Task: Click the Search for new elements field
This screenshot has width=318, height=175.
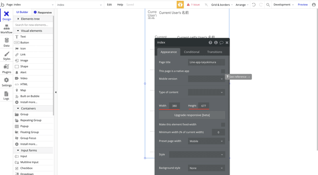Action: [x=33, y=25]
